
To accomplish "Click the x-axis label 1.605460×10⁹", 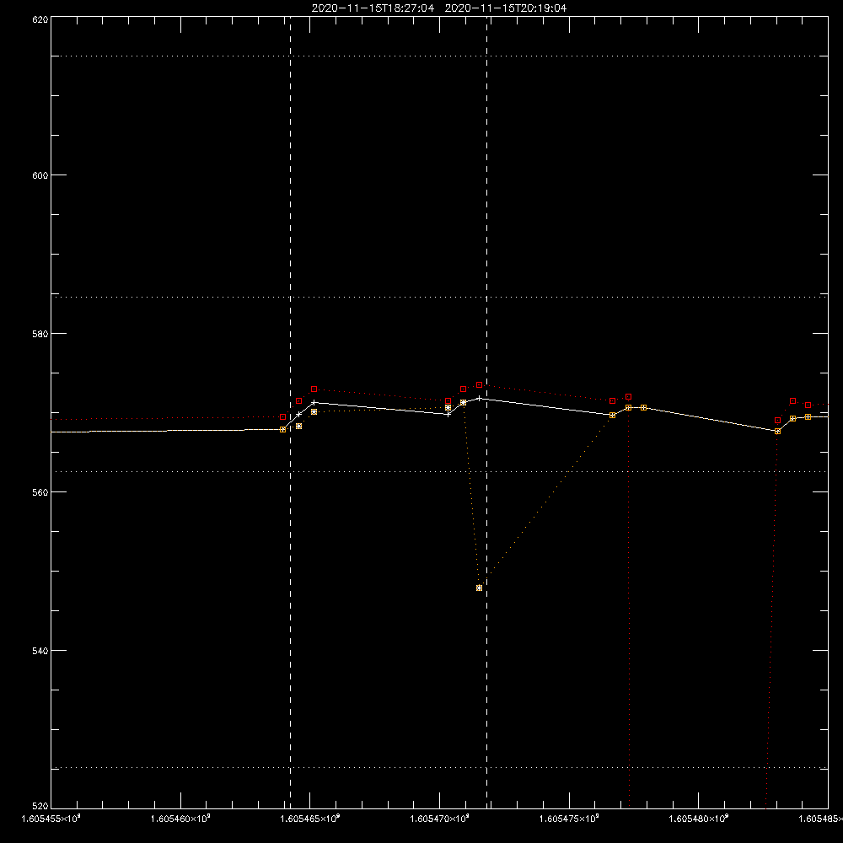I will (x=180, y=819).
